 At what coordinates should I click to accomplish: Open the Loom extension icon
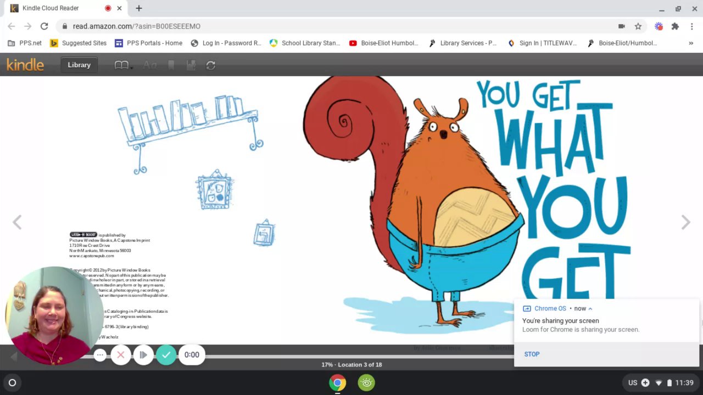(x=659, y=26)
